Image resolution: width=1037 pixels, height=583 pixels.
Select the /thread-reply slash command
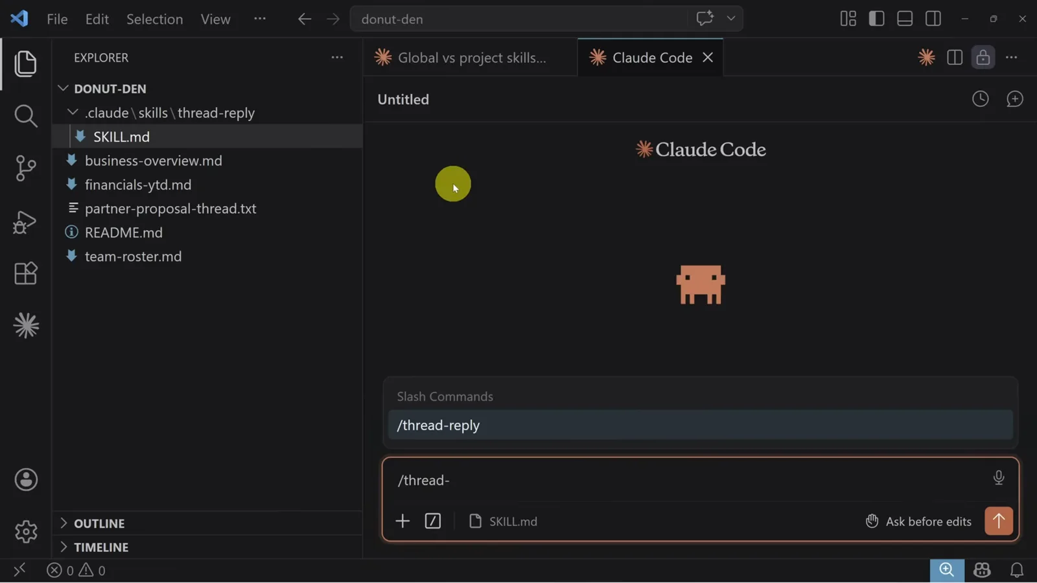700,425
